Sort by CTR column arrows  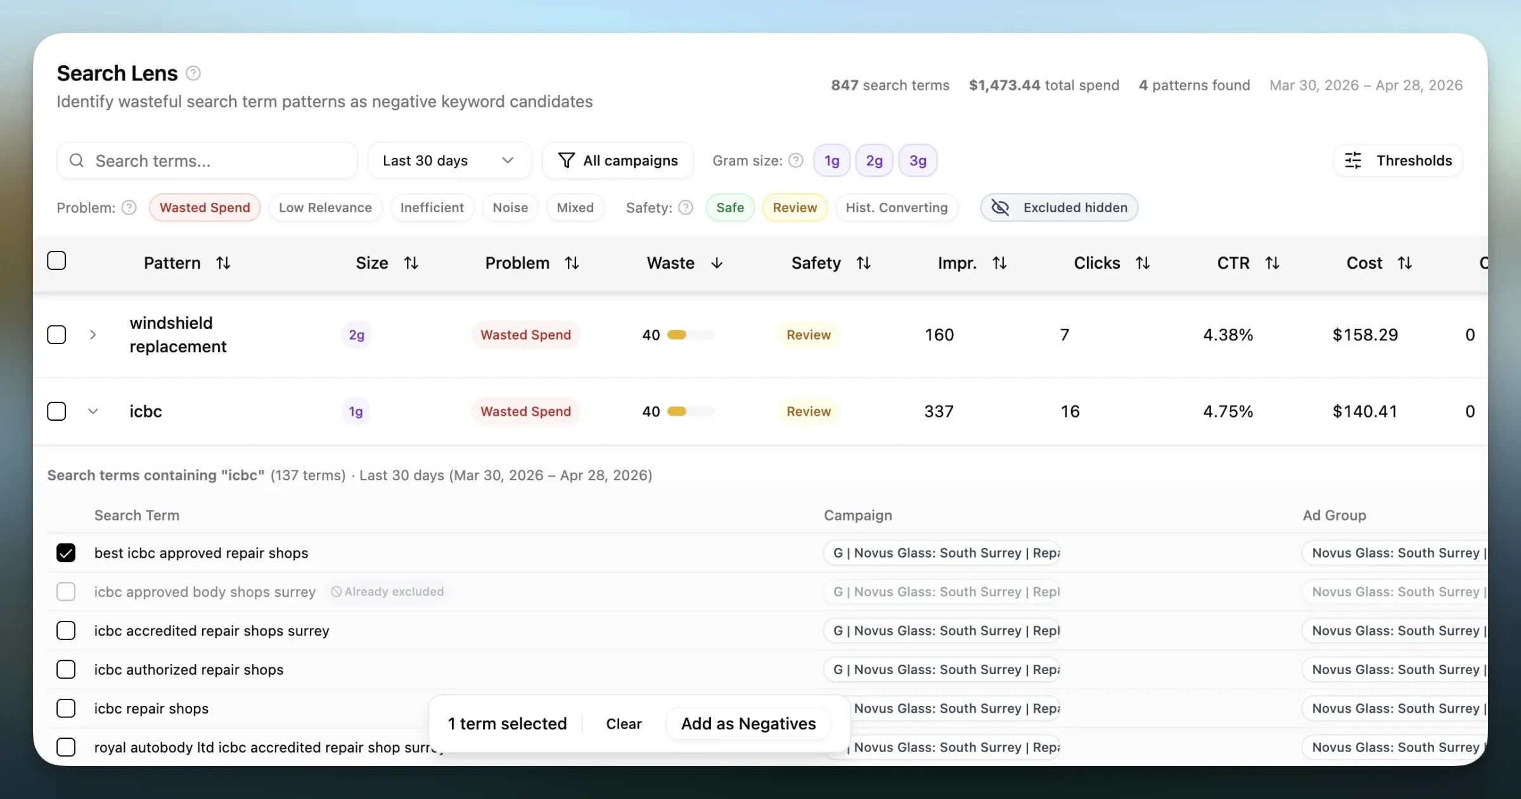(1272, 263)
